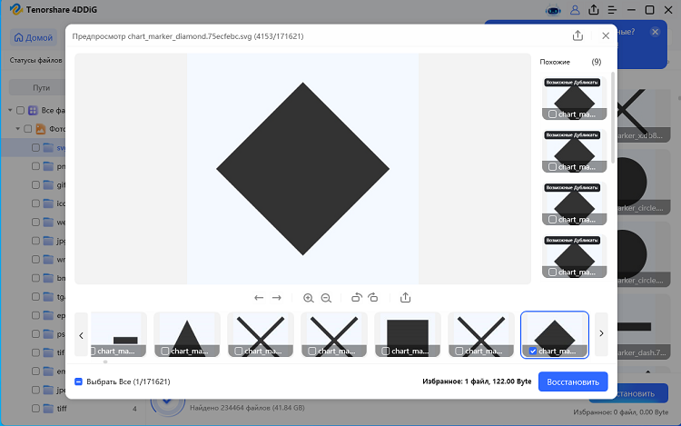Click the share icon in preview header
Screen dimensions: 681x426
coord(577,35)
